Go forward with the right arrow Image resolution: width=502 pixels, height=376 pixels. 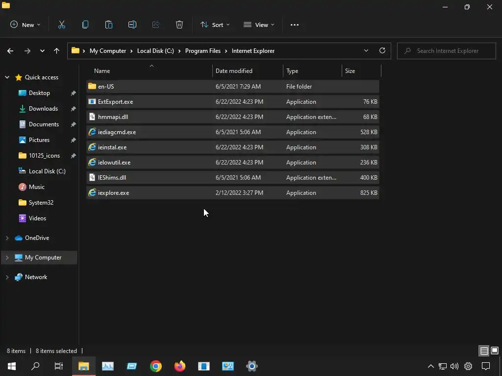point(27,51)
